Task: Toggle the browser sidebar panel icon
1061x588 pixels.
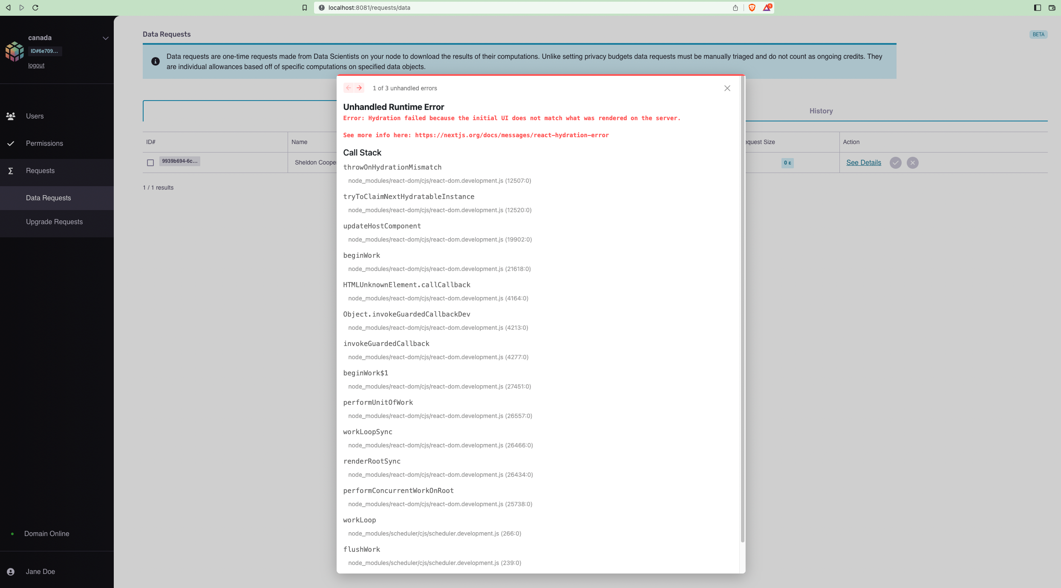Action: click(x=1036, y=8)
